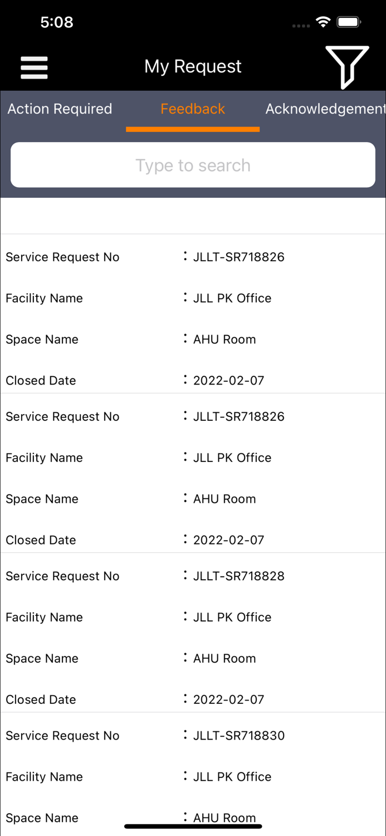Open service request JLLT-SR718828
Viewport: 386px width, 836px height.
238,576
